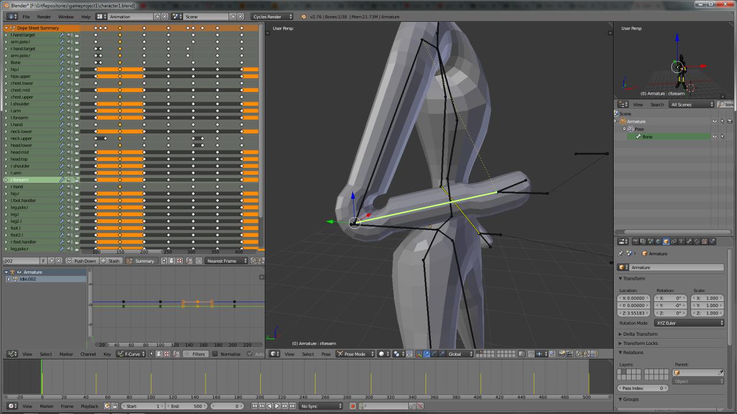Open the XYZ Euler rotation mode dropdown
Image resolution: width=737 pixels, height=414 pixels.
pos(689,323)
